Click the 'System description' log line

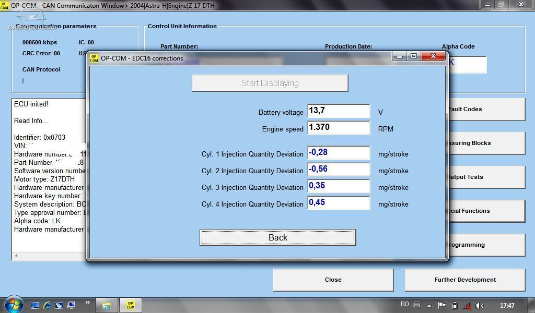pos(50,204)
